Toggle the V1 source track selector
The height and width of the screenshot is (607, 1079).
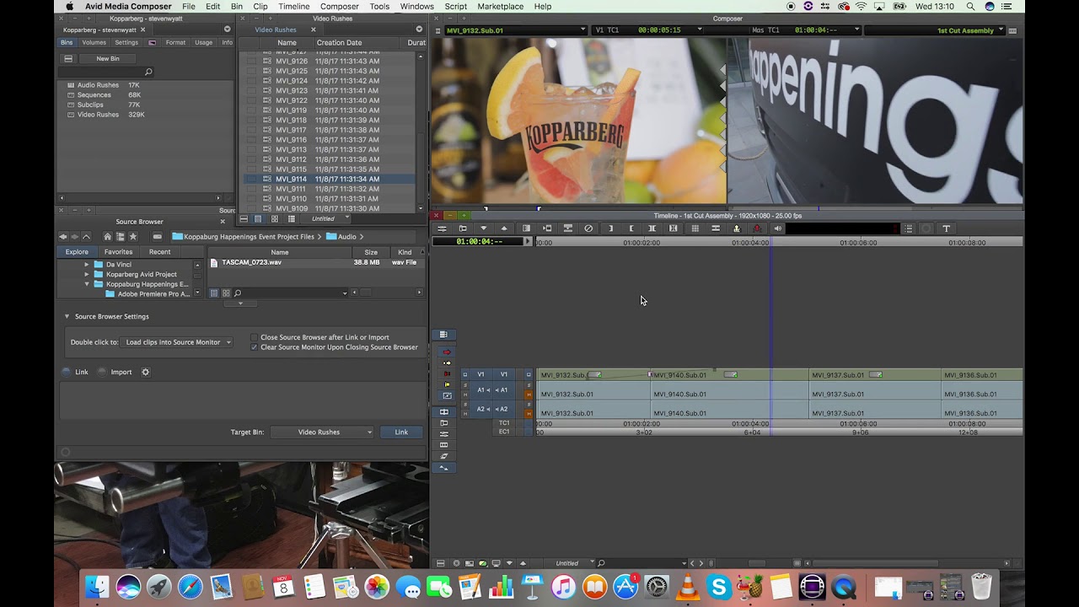tap(480, 374)
